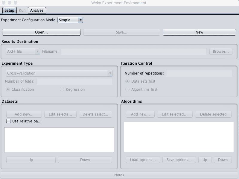Click Edit selected in Datasets panel
This screenshot has width=239, height=179.
coord(60,114)
